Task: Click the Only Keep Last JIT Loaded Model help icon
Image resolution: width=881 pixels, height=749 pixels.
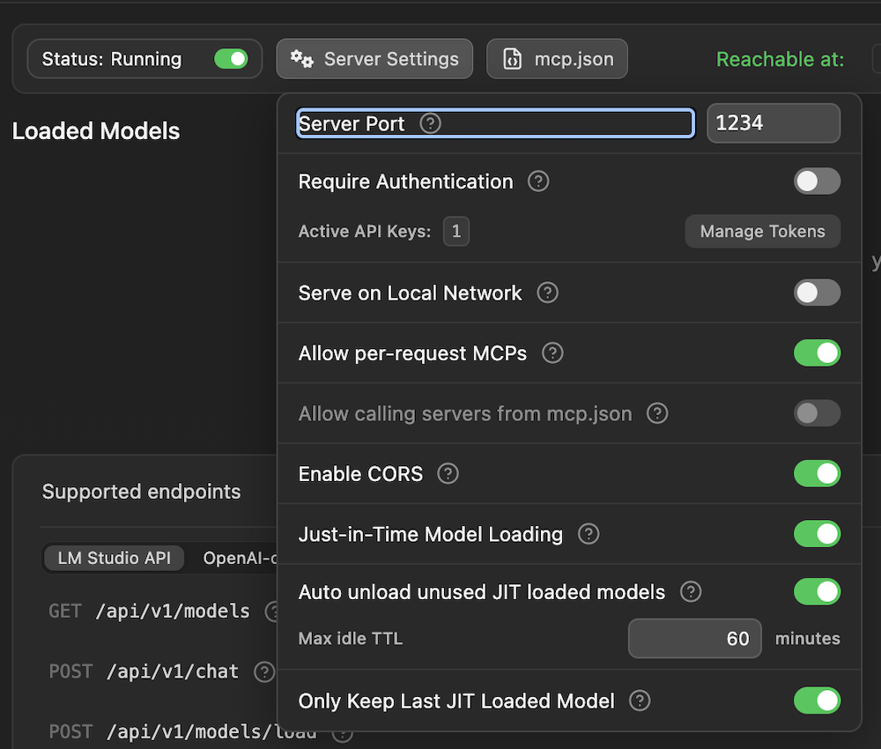Action: [640, 701]
